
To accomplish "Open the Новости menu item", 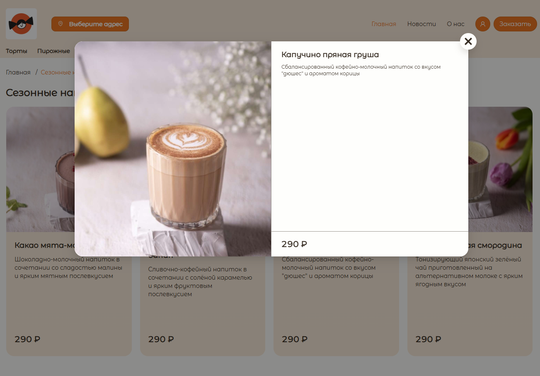I will coord(421,24).
